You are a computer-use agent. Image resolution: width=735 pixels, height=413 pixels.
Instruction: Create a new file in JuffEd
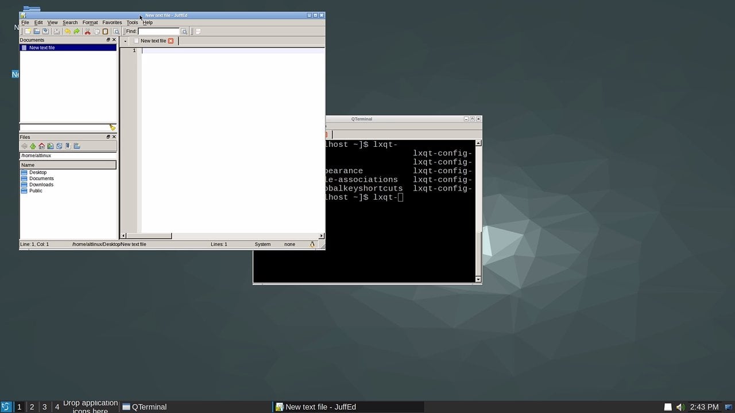28,32
